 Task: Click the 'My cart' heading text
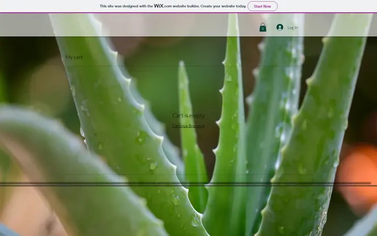click(74, 57)
